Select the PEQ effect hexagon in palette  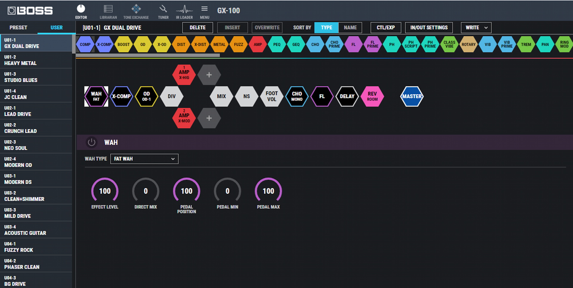pos(277,44)
